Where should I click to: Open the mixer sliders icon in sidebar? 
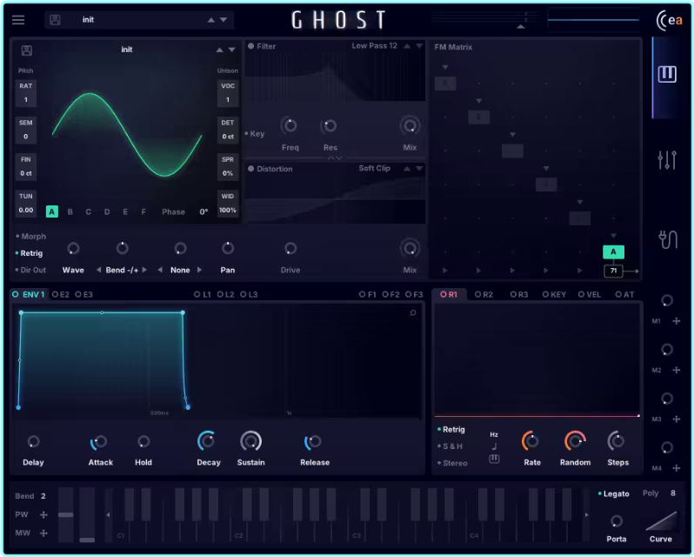pos(667,159)
